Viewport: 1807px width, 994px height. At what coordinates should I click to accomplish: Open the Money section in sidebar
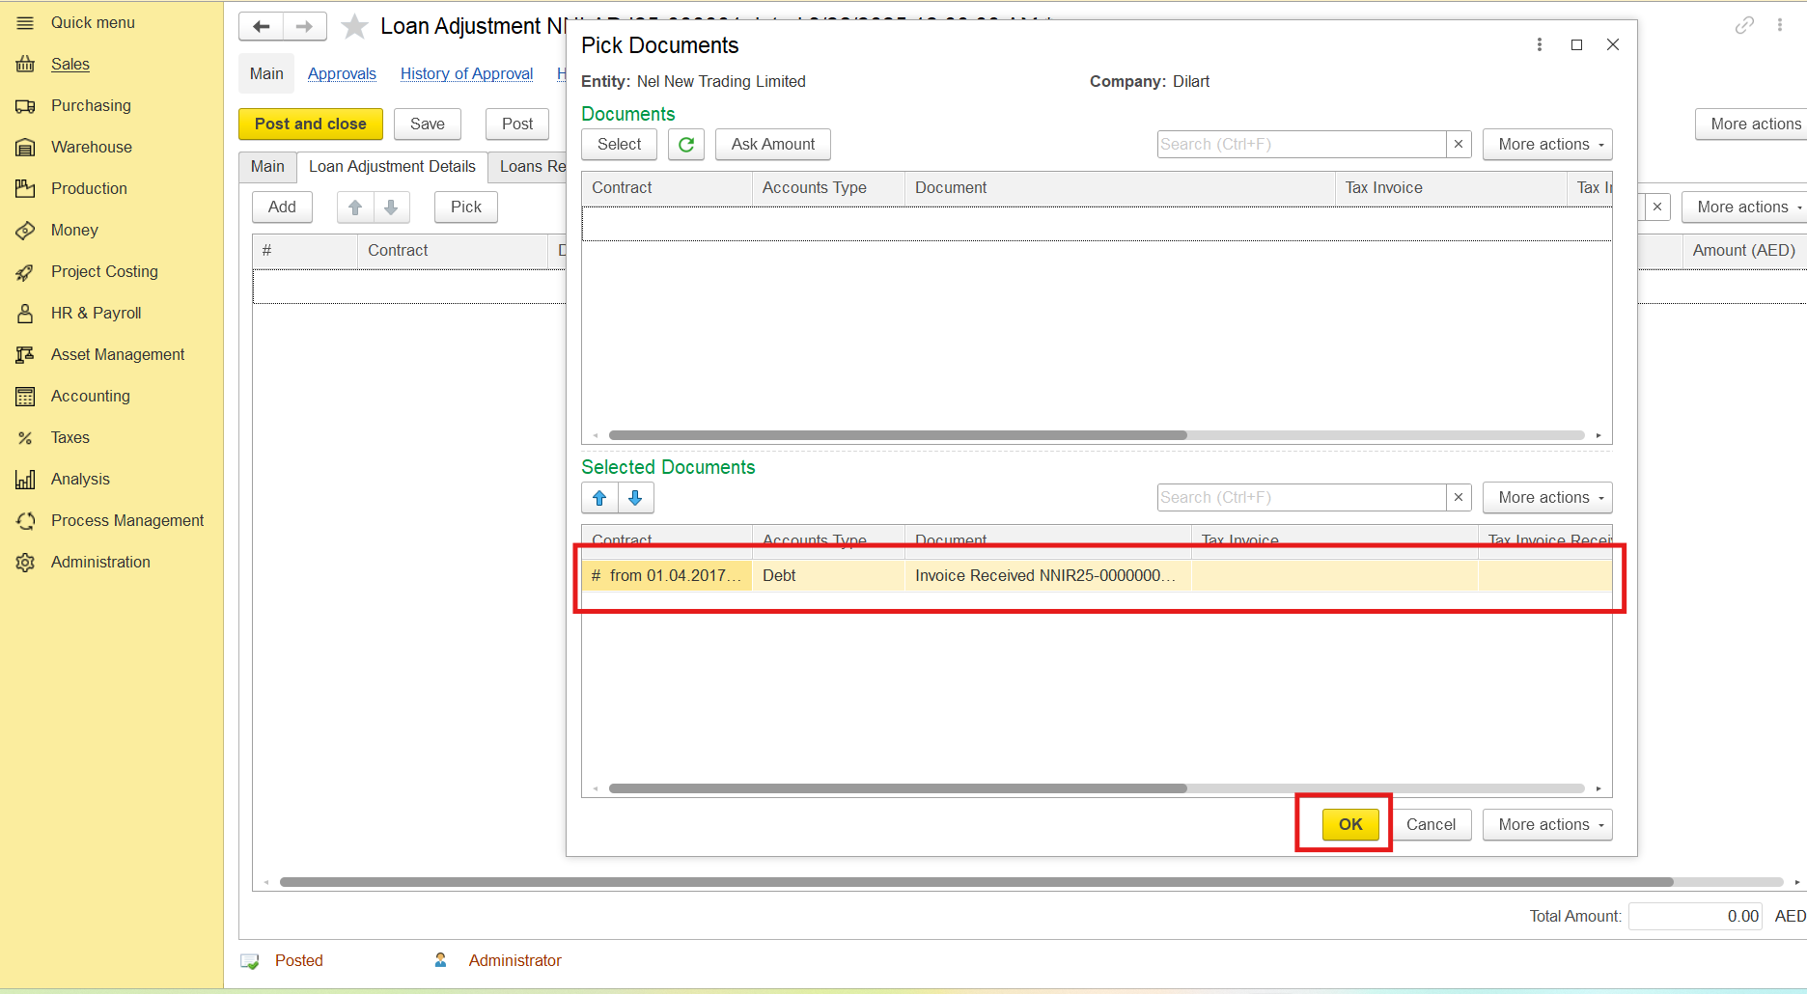tap(74, 230)
